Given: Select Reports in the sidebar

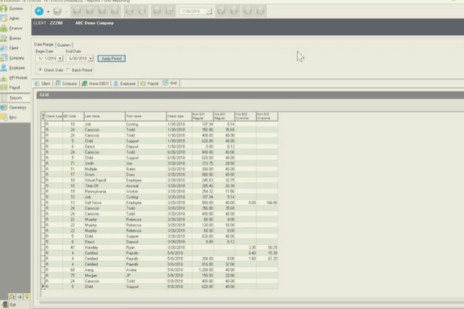Looking at the screenshot, I should pos(15,97).
